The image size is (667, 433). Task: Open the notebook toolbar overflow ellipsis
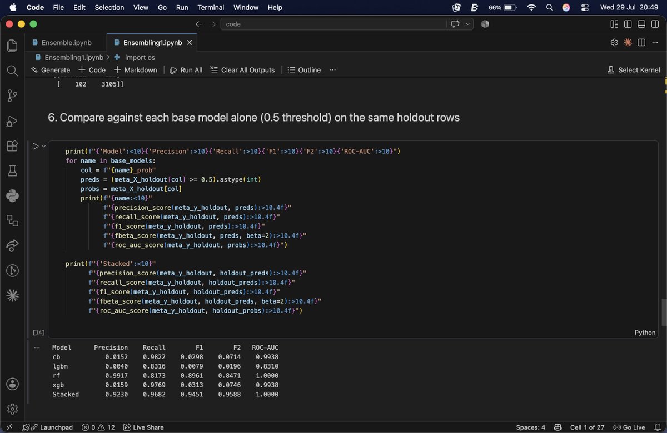[333, 70]
